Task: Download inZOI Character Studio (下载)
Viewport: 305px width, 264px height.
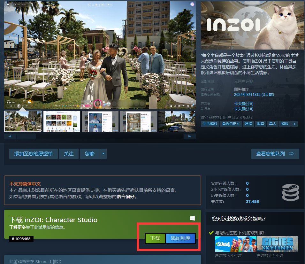Action: 155,238
